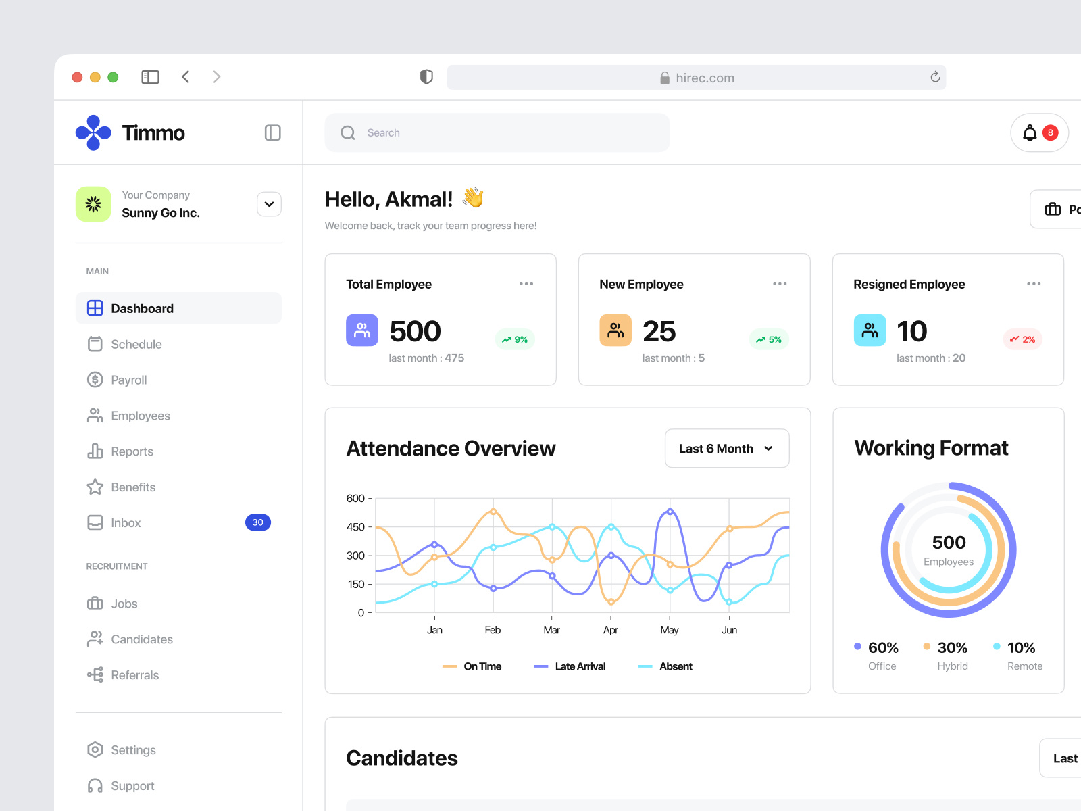Click the Attendance Overview heading
The image size is (1081, 811).
pos(451,448)
